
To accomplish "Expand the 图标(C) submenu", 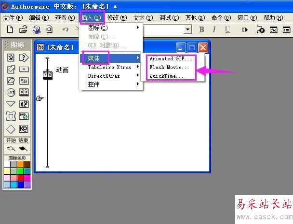I will pos(111,28).
